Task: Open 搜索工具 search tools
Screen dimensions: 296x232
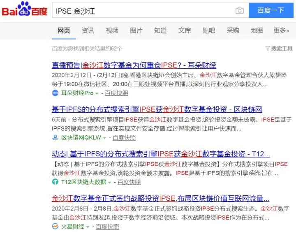Action: pyautogui.click(x=282, y=49)
